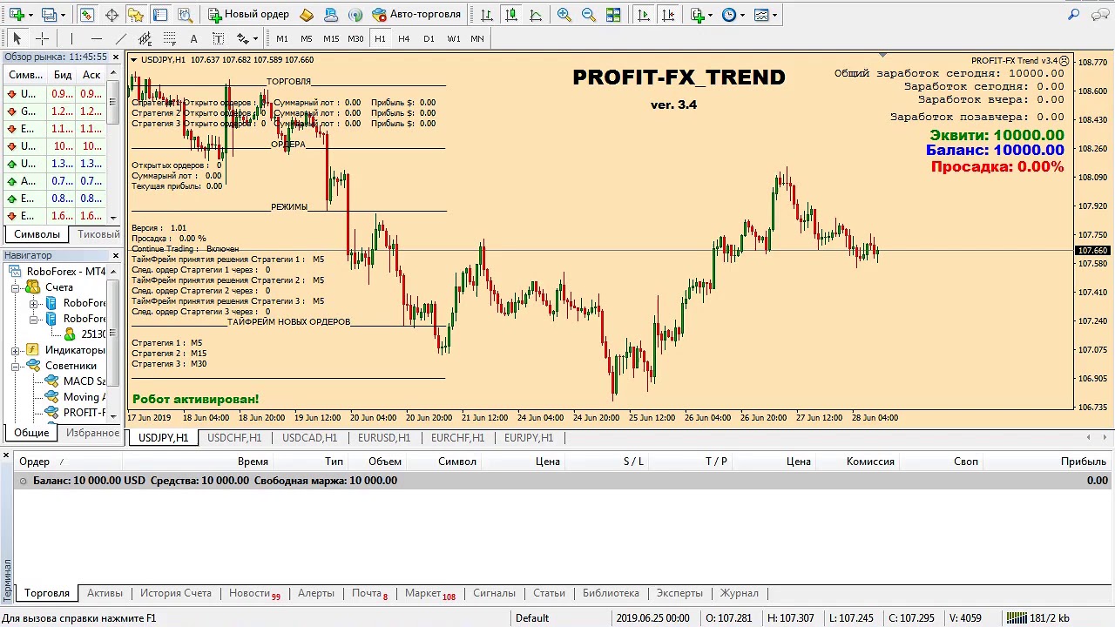Switch to the Символы tab

[37, 234]
